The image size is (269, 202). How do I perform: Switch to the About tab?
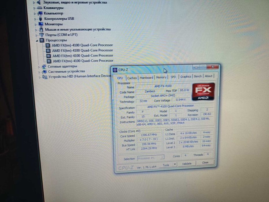pyautogui.click(x=208, y=76)
